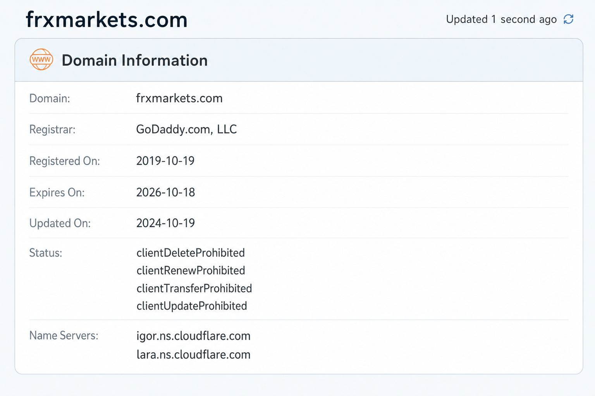595x396 pixels.
Task: Select the registered date 2019-10-19
Action: 165,161
